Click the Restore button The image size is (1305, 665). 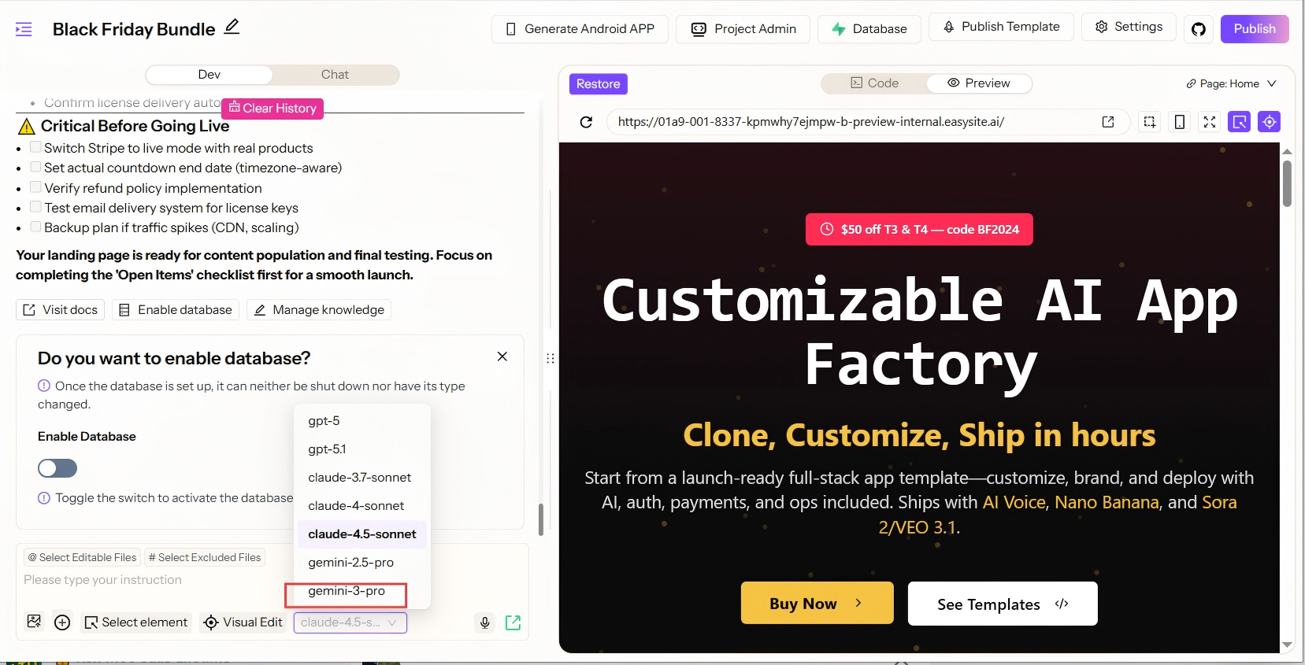tap(599, 84)
